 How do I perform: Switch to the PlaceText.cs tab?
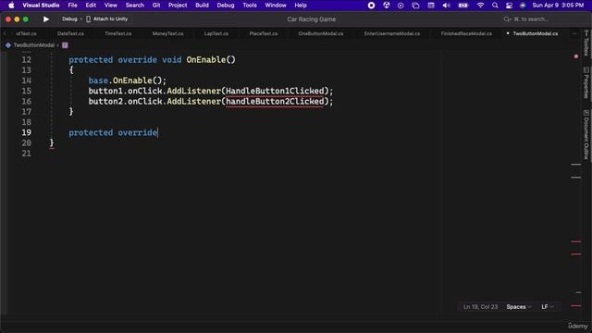click(x=264, y=33)
